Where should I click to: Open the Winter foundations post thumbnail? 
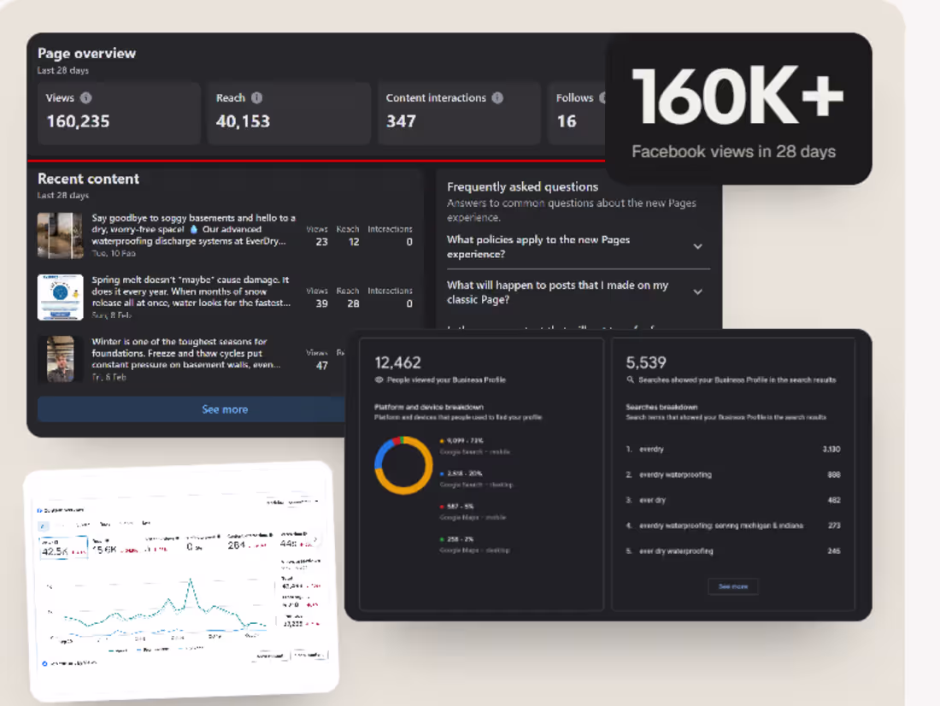click(60, 359)
